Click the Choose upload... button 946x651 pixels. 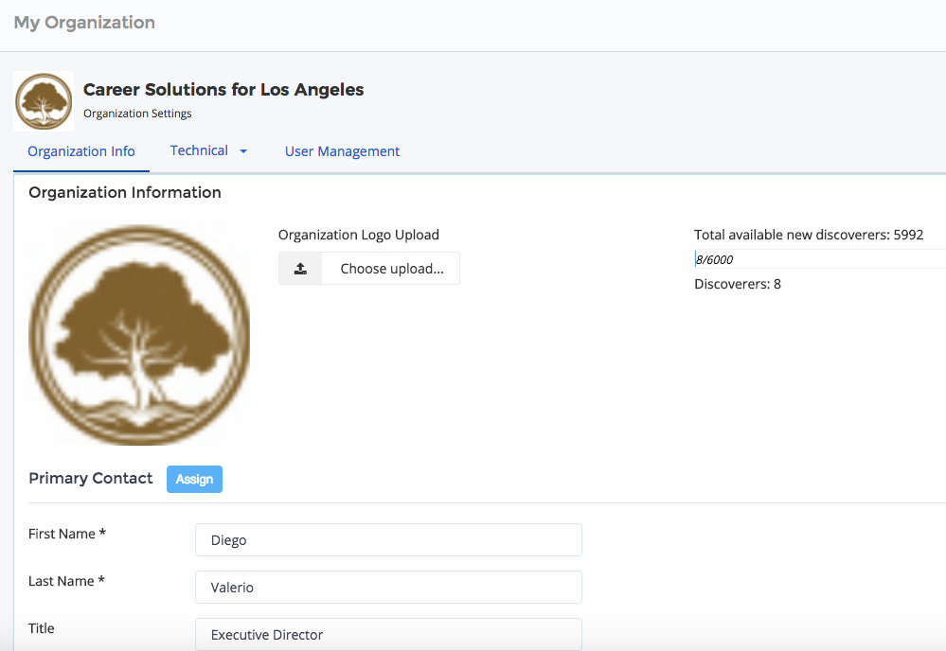tap(369, 268)
